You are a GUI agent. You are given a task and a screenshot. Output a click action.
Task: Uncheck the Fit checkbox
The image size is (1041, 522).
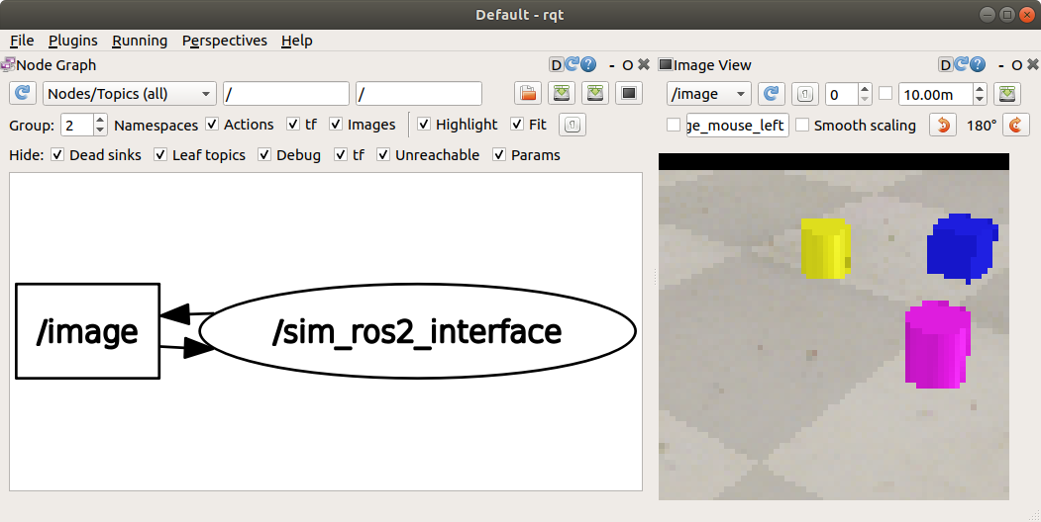coord(516,124)
